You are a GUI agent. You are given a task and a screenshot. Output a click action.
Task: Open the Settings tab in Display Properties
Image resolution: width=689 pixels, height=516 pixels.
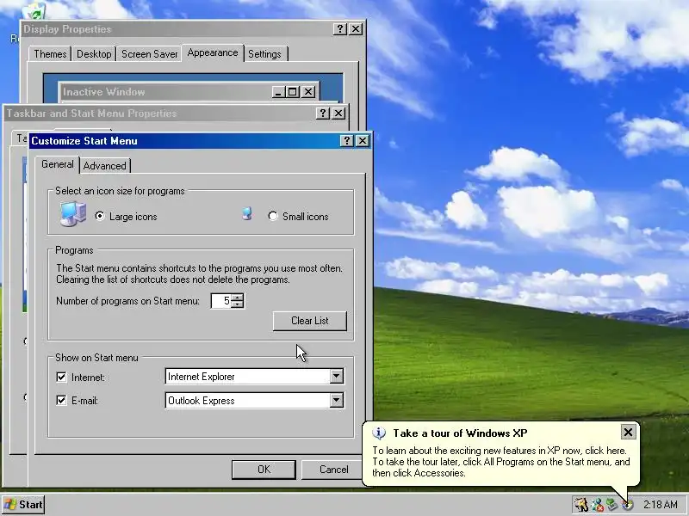264,54
